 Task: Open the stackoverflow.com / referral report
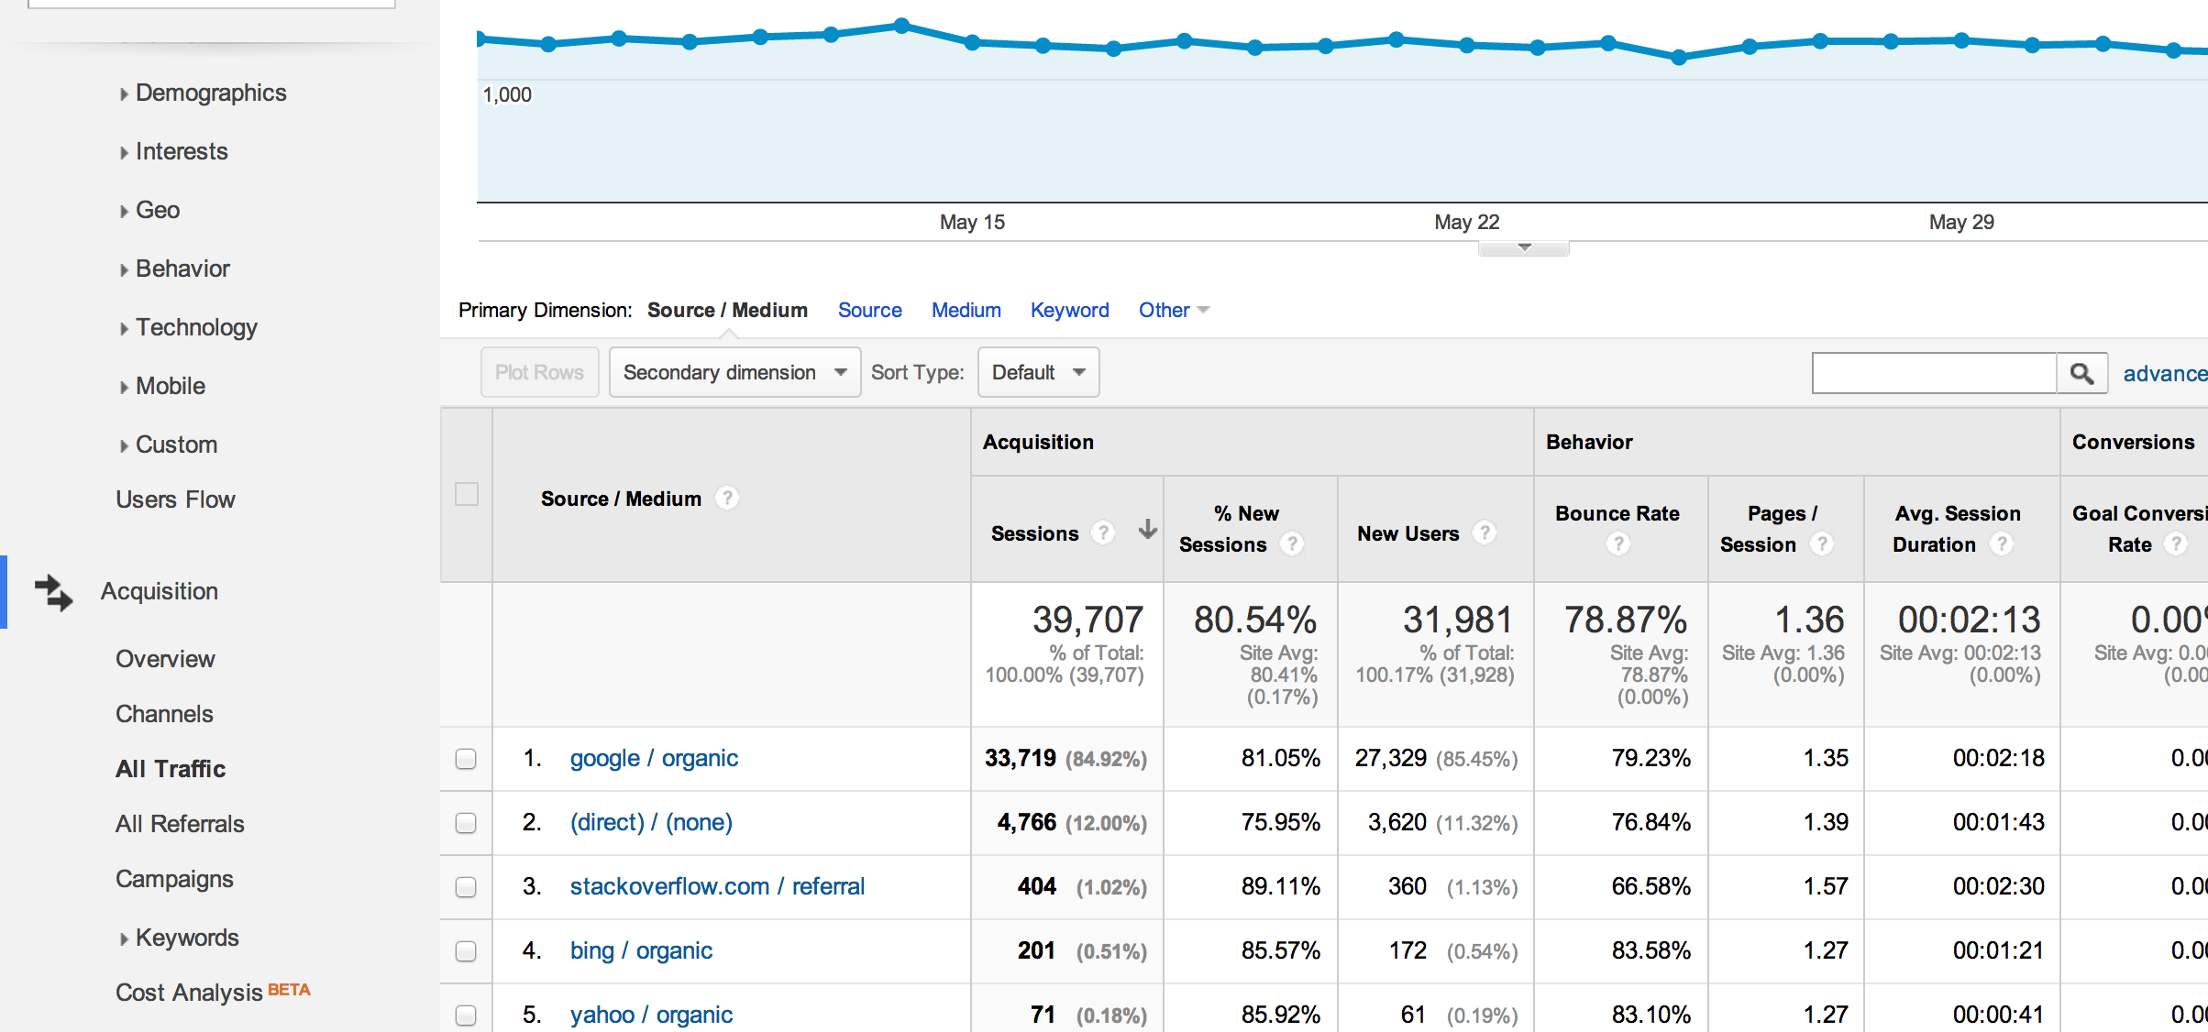[716, 886]
